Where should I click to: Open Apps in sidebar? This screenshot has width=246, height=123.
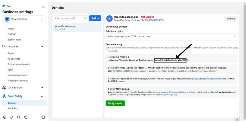pos(10,70)
